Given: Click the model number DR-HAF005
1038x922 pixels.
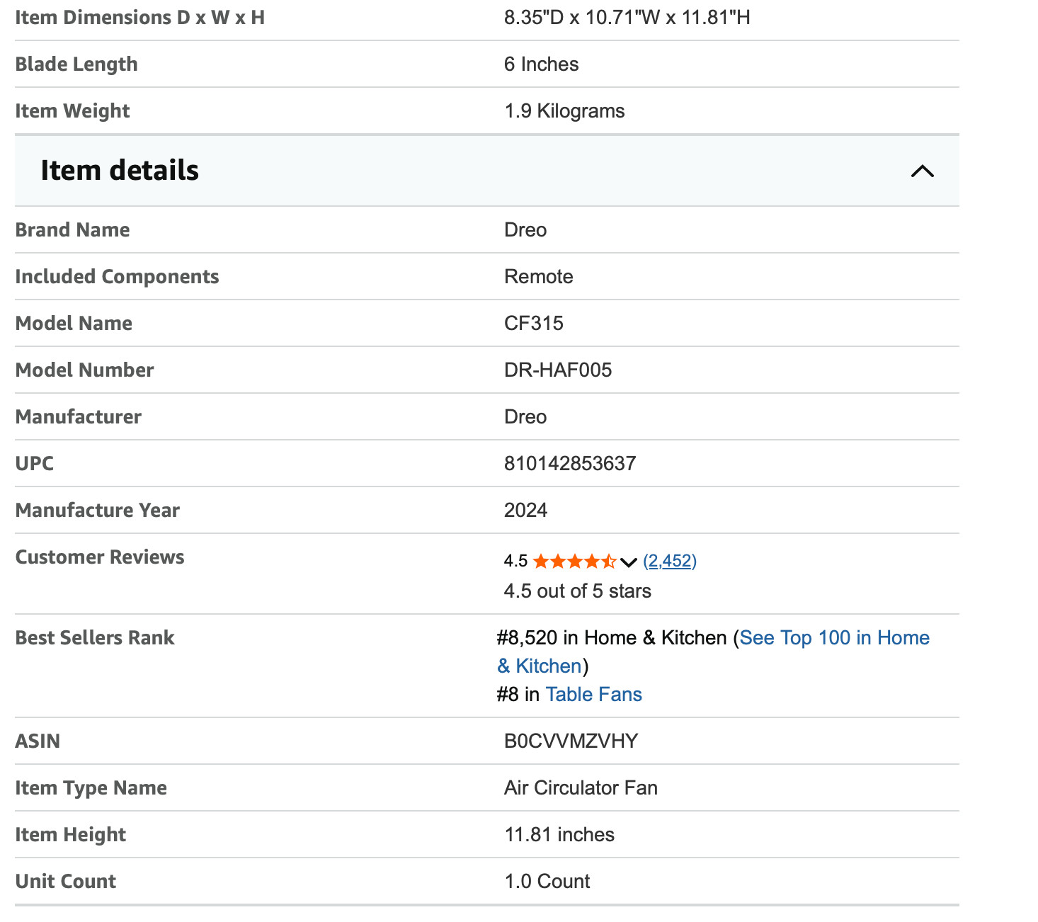Looking at the screenshot, I should point(558,370).
